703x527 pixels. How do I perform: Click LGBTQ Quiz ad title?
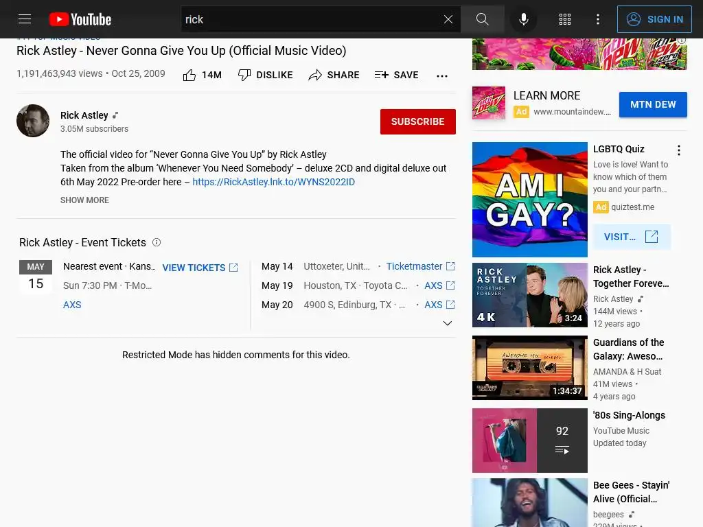pos(619,149)
